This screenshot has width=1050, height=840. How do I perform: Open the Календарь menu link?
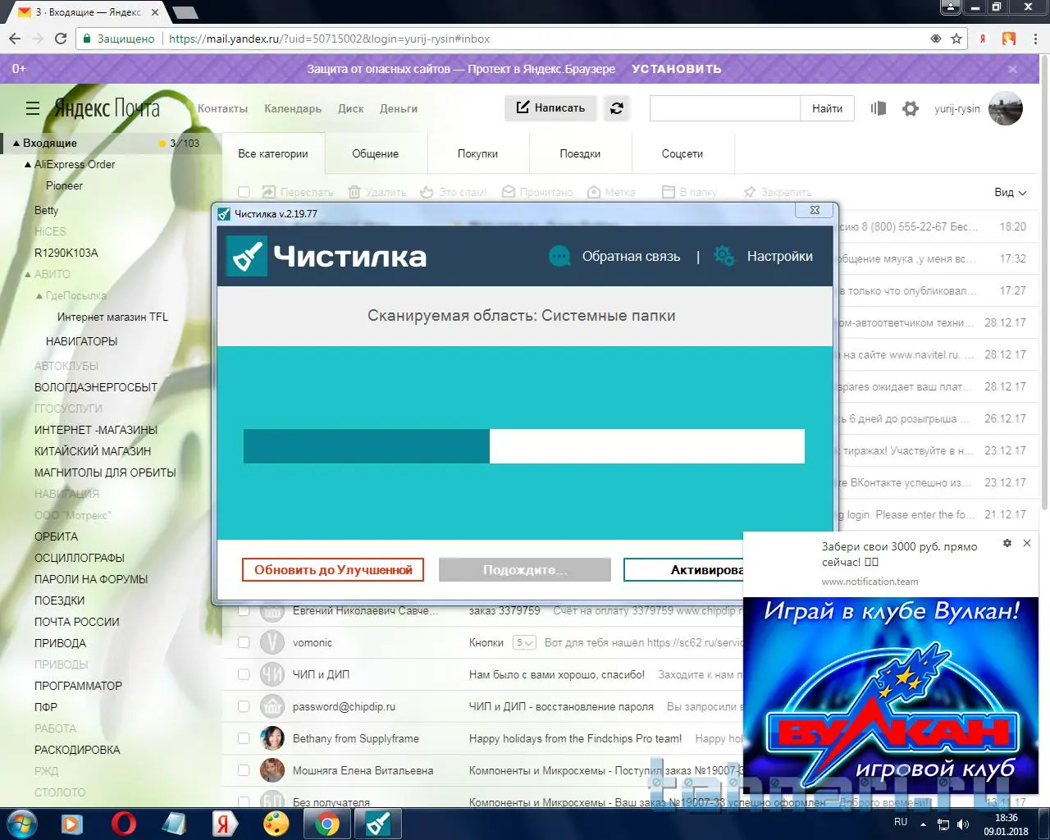click(293, 108)
